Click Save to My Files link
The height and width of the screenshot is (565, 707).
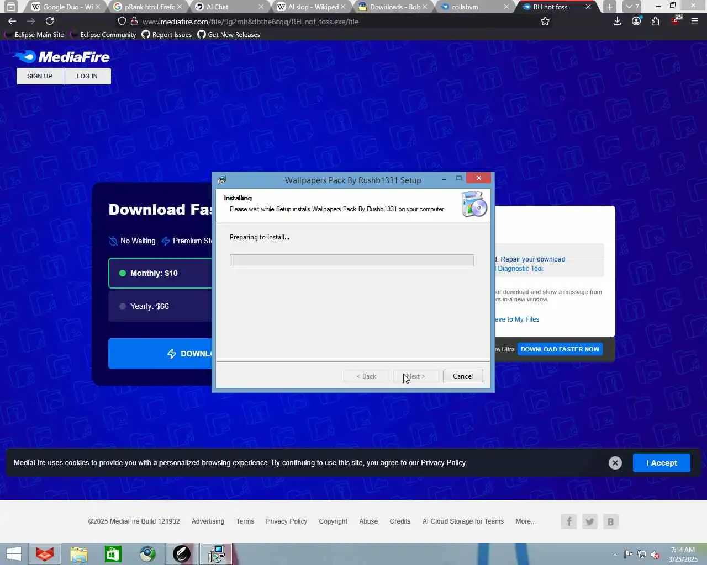click(x=516, y=319)
